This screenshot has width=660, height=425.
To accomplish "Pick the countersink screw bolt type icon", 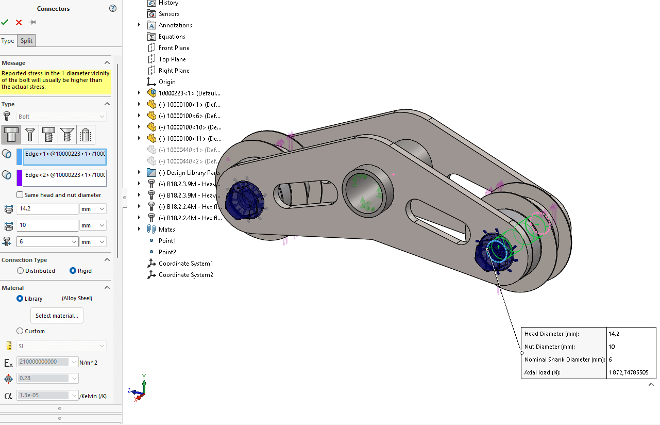I will [x=67, y=135].
